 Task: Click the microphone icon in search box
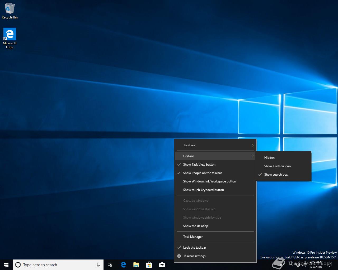coord(98,265)
